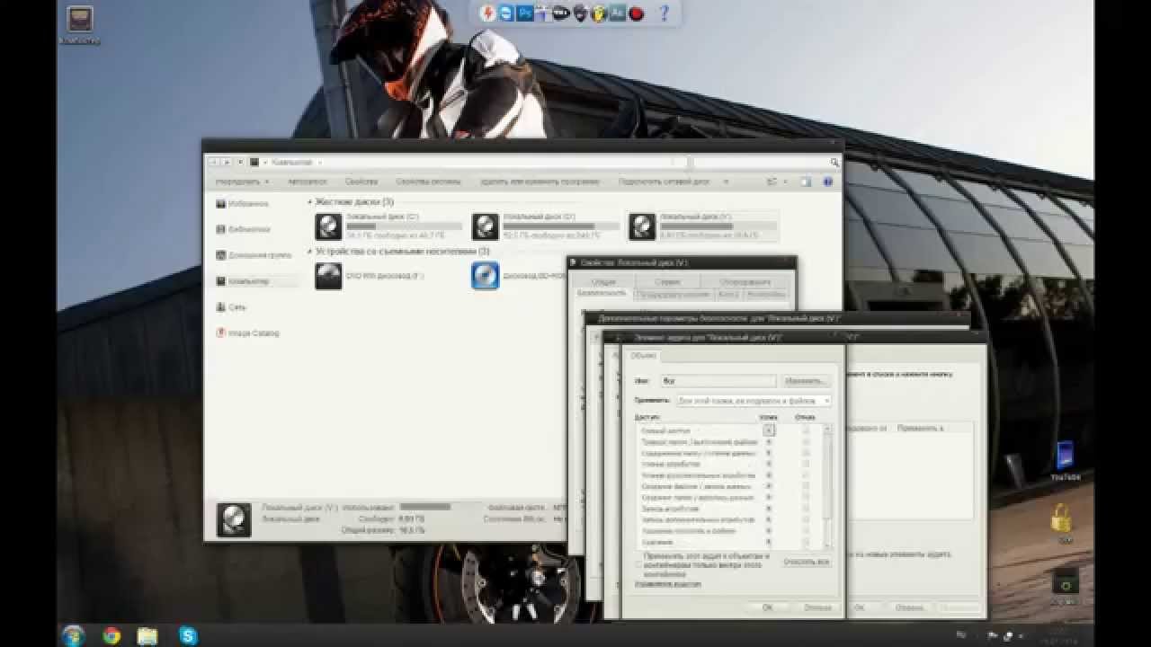
Task: Enable 'Применять этот аудит к объектам' checkbox
Action: [x=638, y=564]
